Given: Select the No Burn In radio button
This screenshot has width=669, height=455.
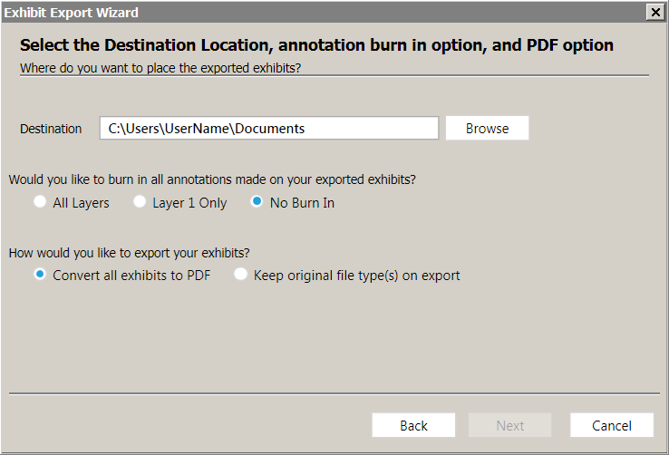Looking at the screenshot, I should (x=257, y=201).
